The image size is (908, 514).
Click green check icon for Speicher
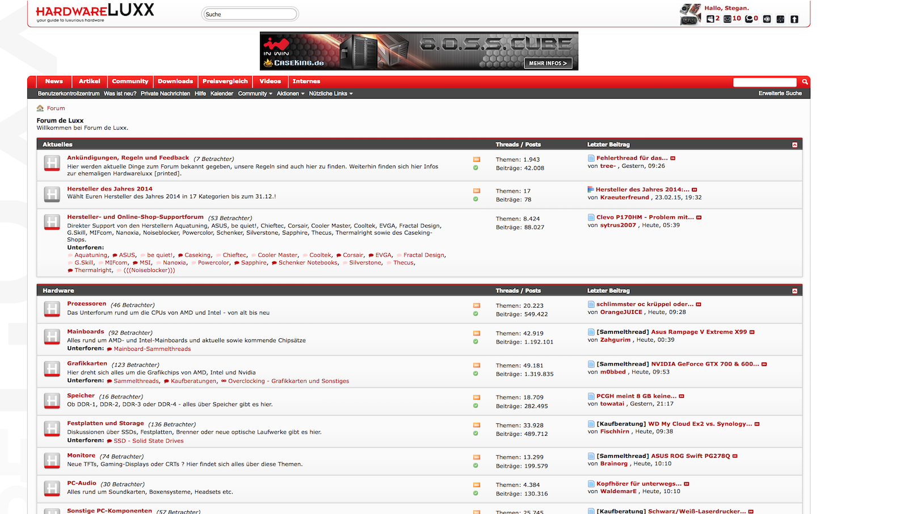click(476, 406)
